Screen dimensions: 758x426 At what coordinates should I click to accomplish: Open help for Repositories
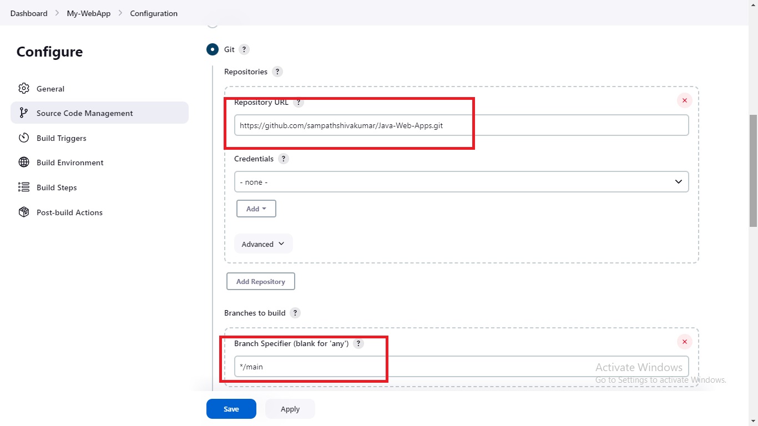(277, 72)
